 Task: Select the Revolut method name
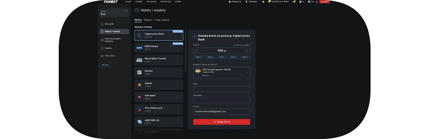(x=149, y=71)
